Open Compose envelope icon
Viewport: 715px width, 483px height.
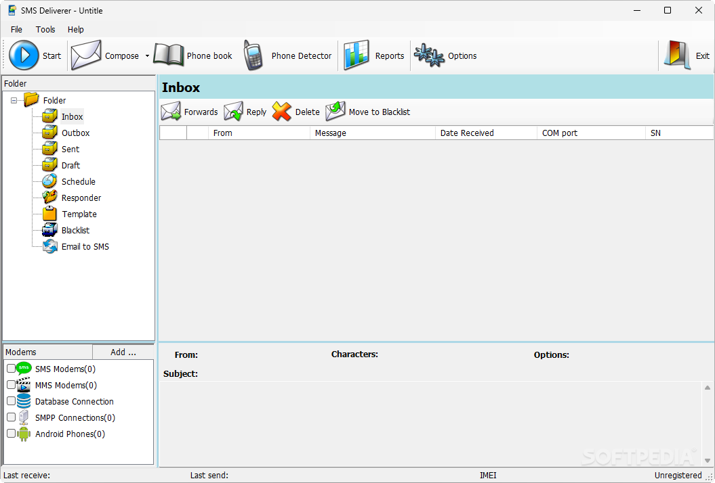click(x=86, y=55)
